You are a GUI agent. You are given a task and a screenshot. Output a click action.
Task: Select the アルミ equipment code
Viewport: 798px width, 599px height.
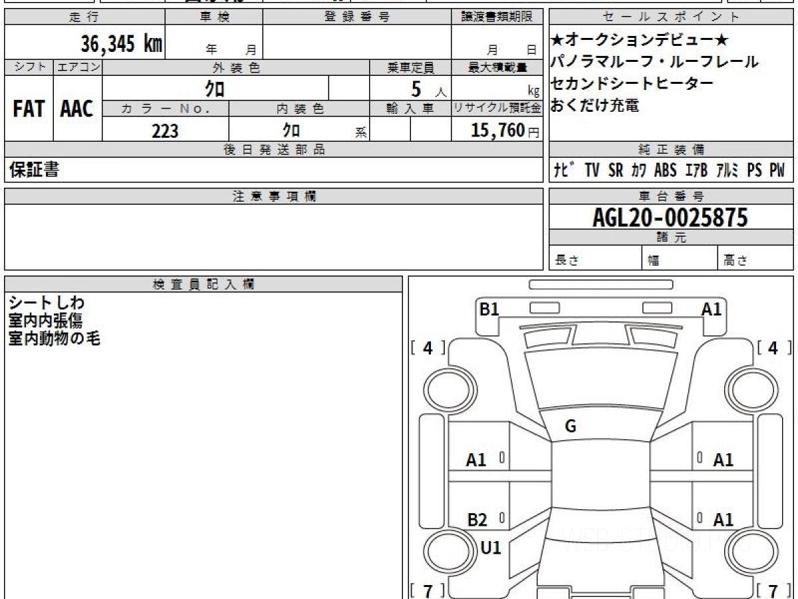tap(728, 170)
